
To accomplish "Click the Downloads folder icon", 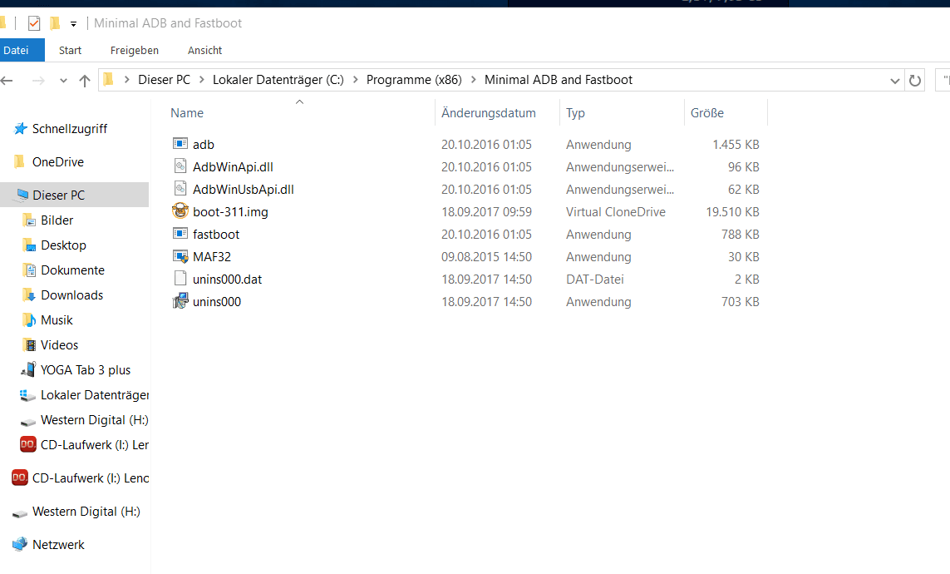I will point(28,294).
